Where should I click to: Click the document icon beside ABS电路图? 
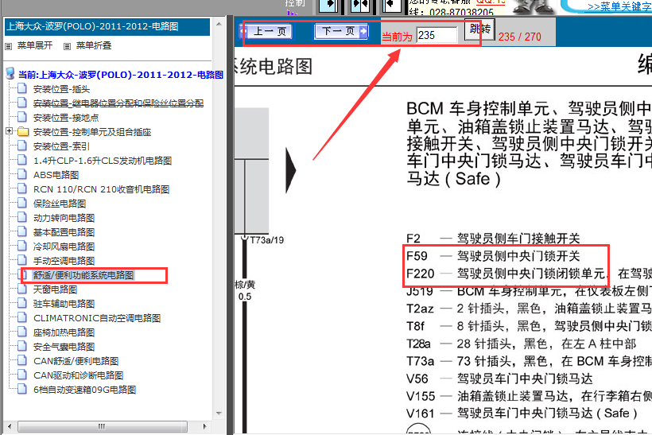tap(22, 175)
